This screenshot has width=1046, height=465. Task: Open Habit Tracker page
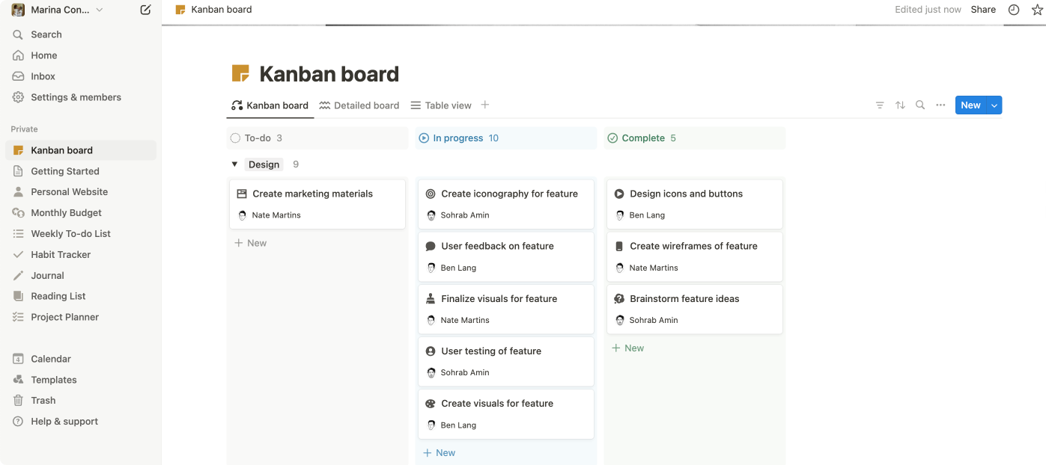(81, 255)
